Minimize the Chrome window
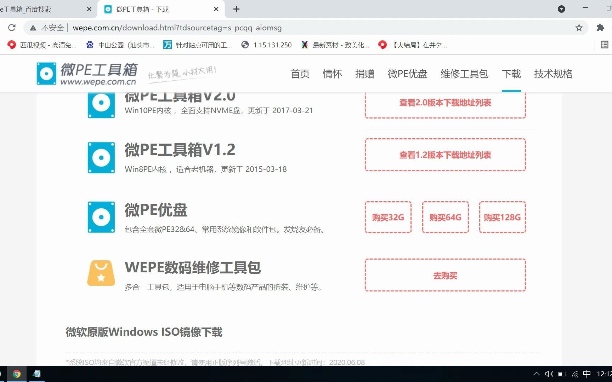The height and width of the screenshot is (382, 612). coord(585,8)
